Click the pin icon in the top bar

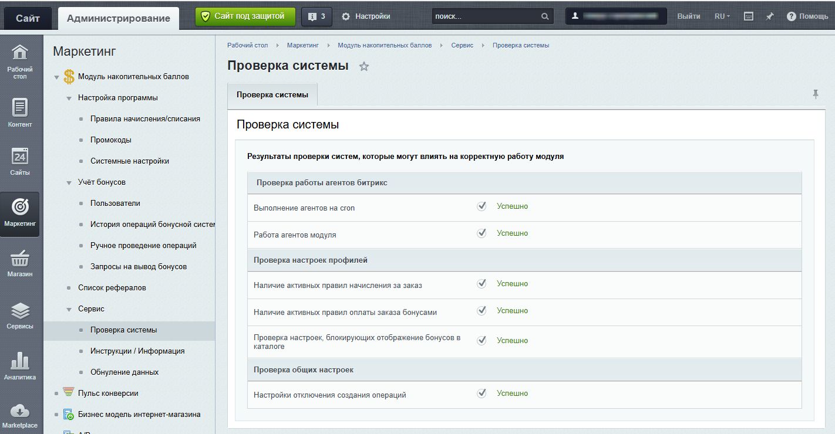pos(770,16)
